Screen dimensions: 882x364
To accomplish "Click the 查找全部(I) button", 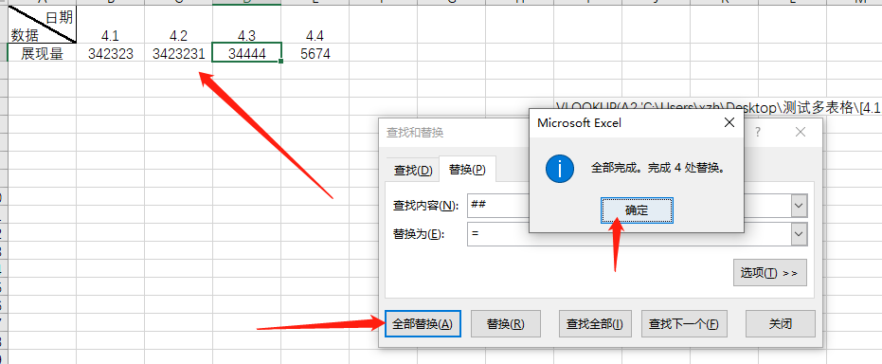I will pos(595,324).
